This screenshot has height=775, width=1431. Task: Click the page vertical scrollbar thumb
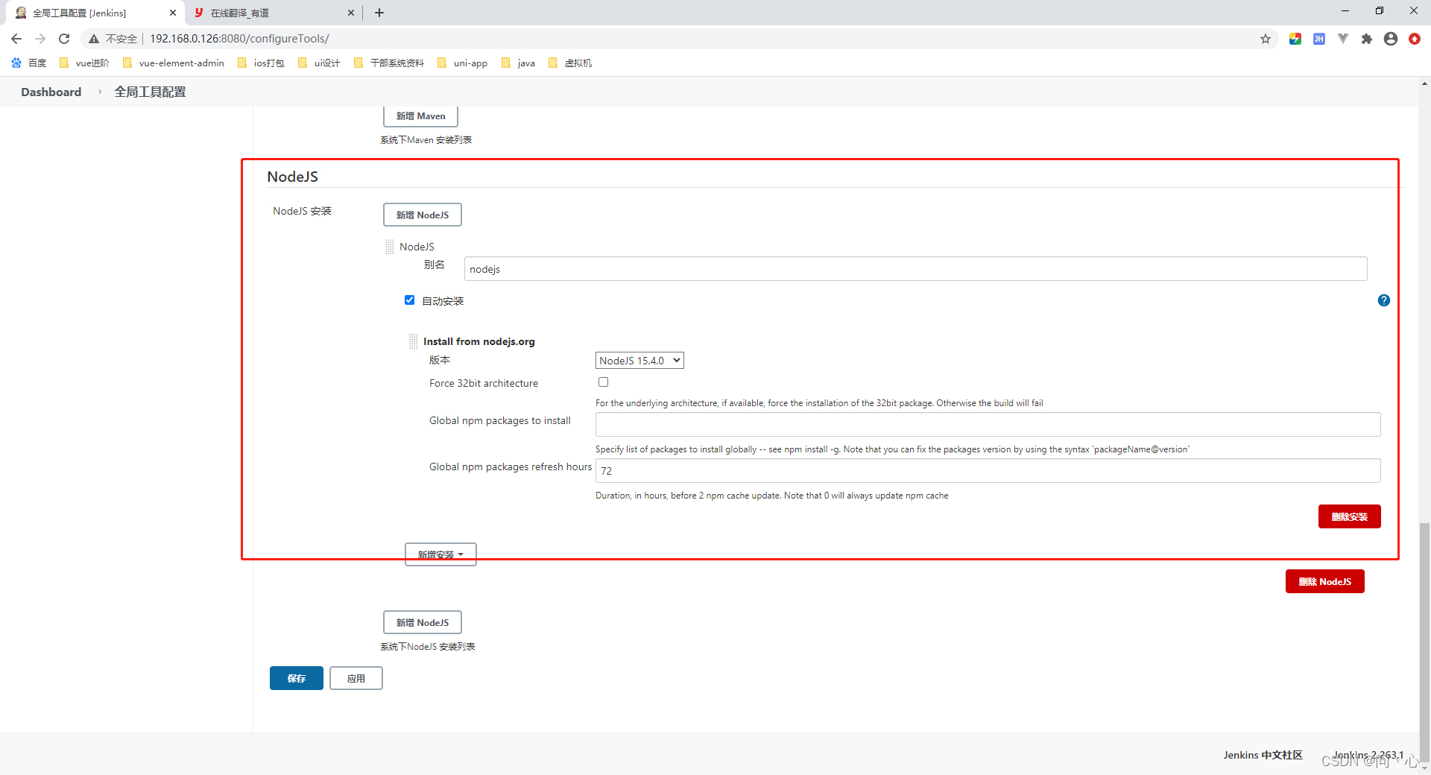1425,641
